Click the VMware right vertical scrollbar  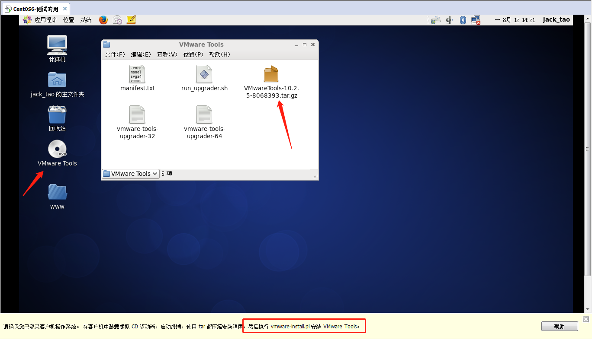tap(587, 149)
